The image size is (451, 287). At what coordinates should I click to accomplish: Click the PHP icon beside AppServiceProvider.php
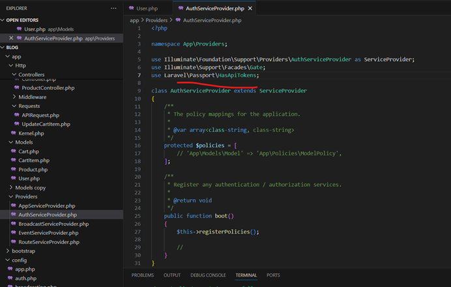14,206
